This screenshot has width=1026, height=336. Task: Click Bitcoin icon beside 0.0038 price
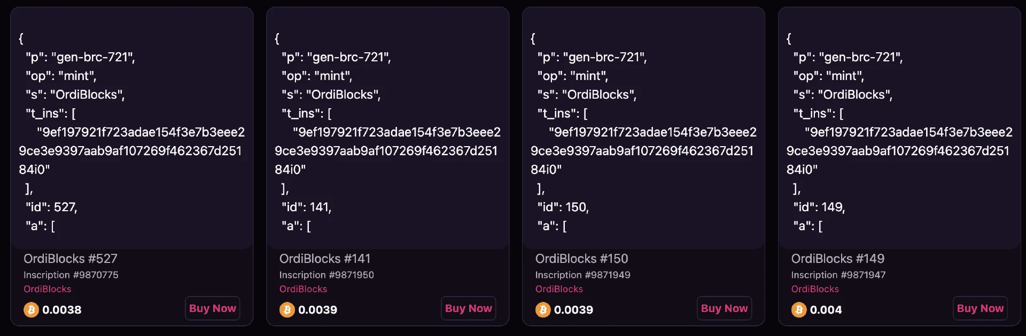(x=31, y=310)
